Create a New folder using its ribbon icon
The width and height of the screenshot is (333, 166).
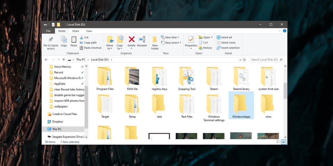155,40
